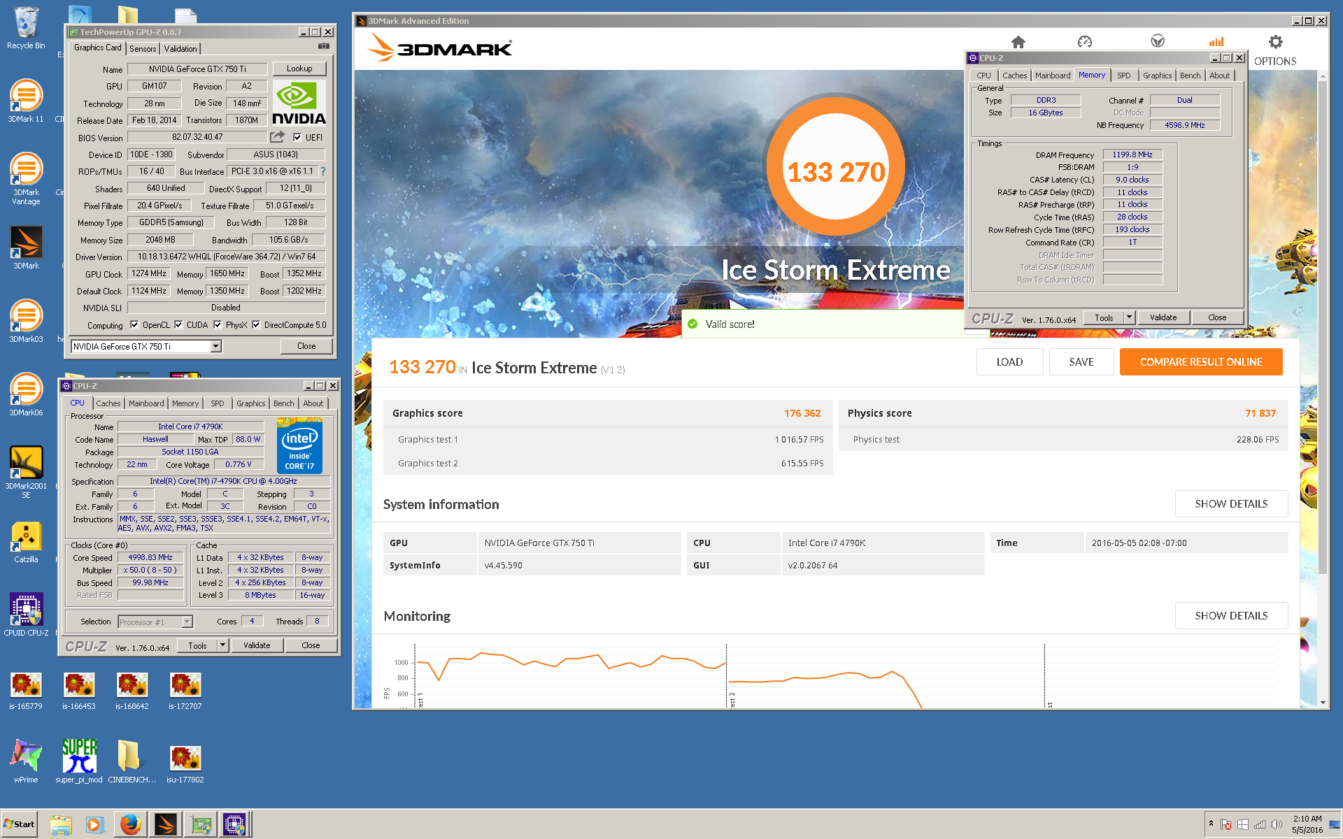1343x839 pixels.
Task: Open Windows Media Player from the taskbar
Action: (95, 824)
